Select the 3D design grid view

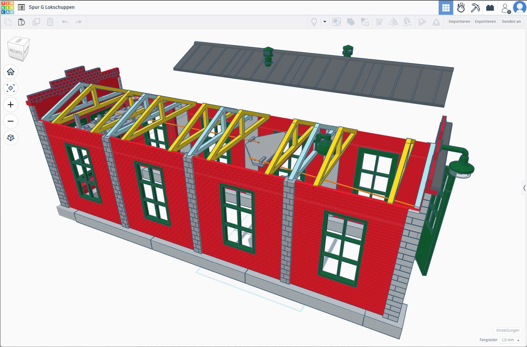[x=446, y=8]
